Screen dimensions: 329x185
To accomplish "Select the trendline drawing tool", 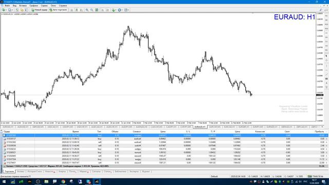I will pos(326,75).
